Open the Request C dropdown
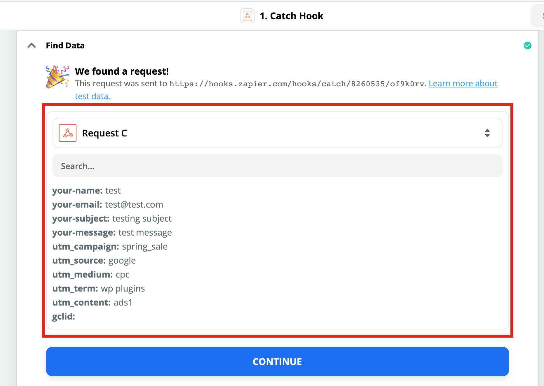This screenshot has height=386, width=544. (x=277, y=133)
